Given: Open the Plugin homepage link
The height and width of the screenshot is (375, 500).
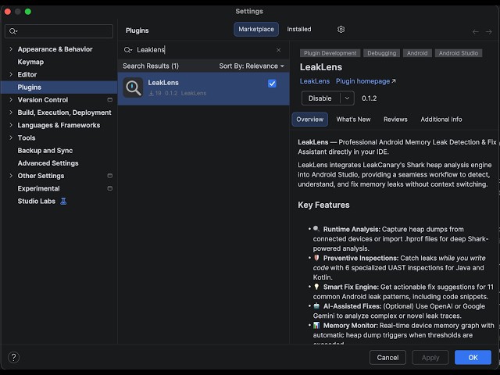Looking at the screenshot, I should click(x=366, y=81).
